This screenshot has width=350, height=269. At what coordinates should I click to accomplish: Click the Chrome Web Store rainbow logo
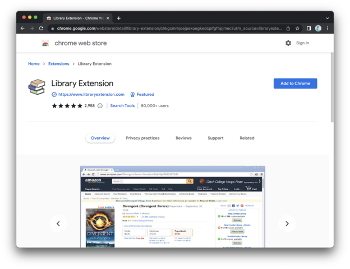[x=45, y=43]
